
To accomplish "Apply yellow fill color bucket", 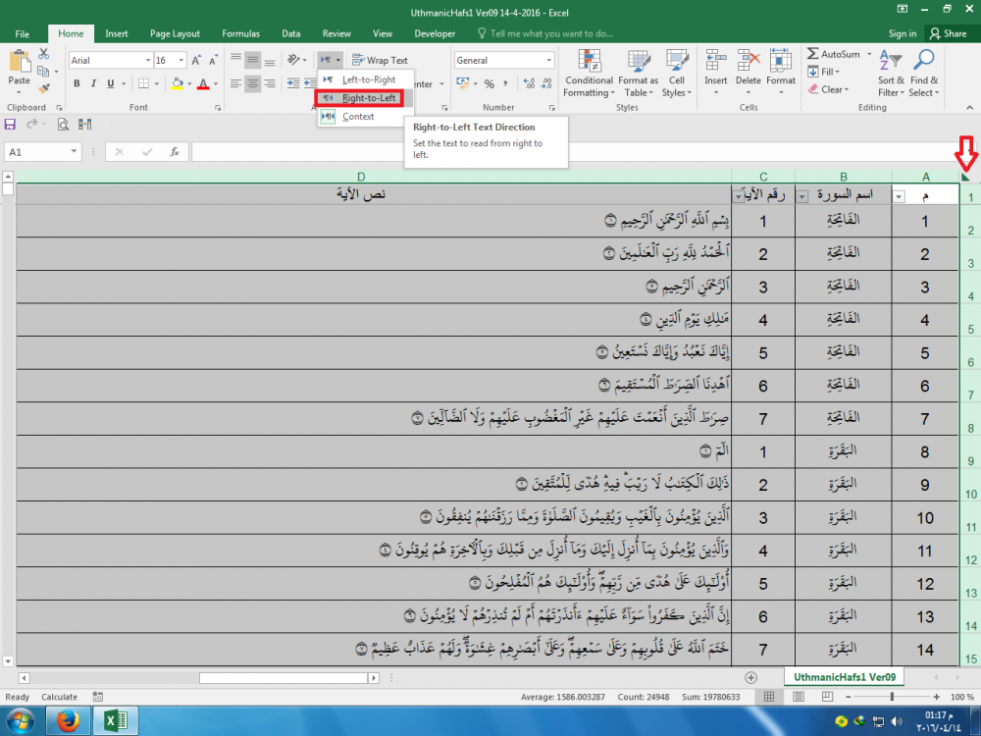I will [x=178, y=83].
